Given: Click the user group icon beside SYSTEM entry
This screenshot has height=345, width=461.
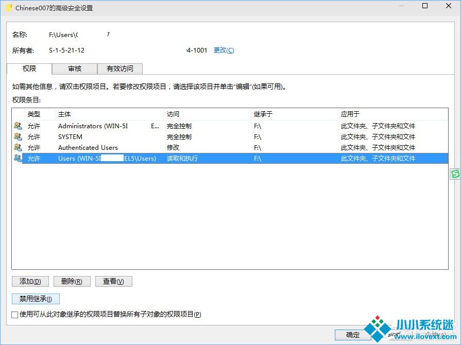Looking at the screenshot, I should 18,136.
